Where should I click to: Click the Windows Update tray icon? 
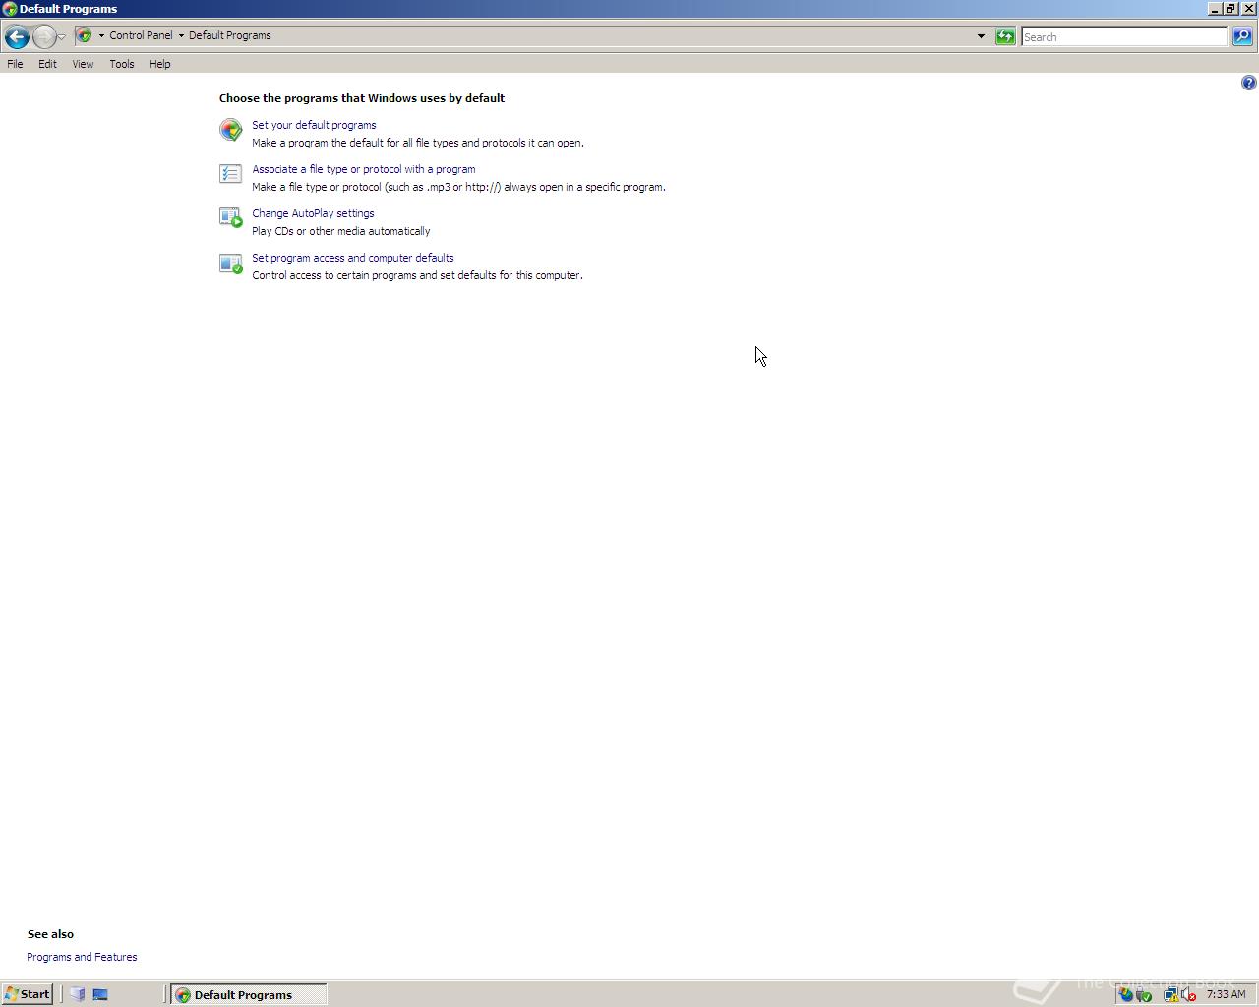tap(1125, 994)
